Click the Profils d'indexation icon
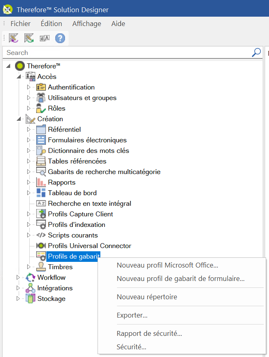The height and width of the screenshot is (357, 269). 41,224
